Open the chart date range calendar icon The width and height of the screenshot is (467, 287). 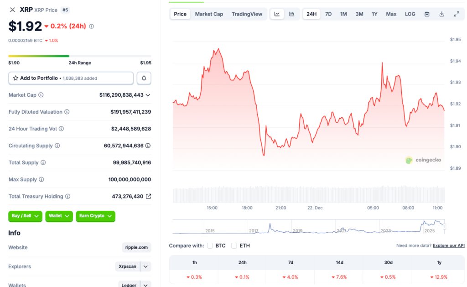coord(427,14)
